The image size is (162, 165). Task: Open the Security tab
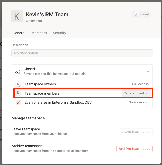click(x=59, y=33)
